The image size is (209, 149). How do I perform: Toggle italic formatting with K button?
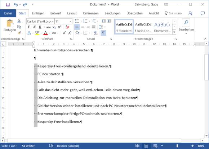tap(35, 27)
